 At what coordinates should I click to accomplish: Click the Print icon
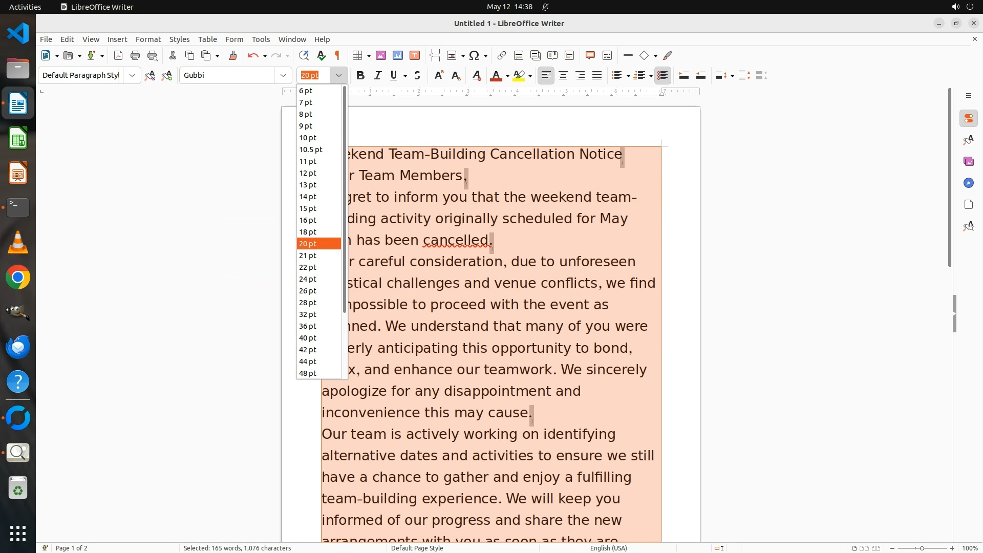pos(135,55)
